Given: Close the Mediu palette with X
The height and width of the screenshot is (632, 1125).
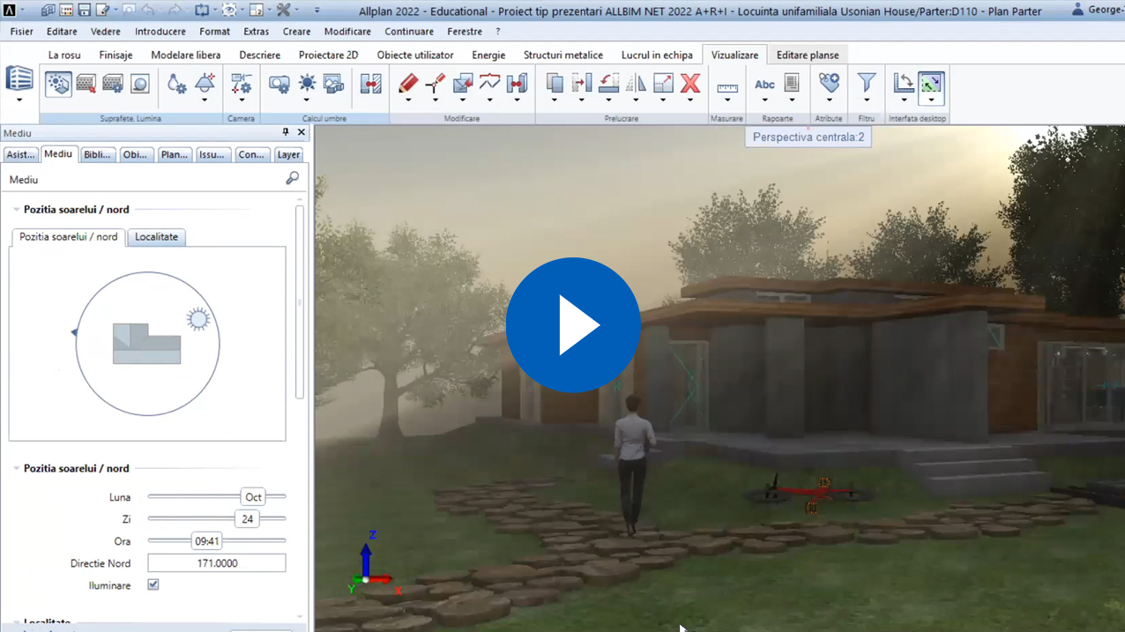Looking at the screenshot, I should (302, 132).
